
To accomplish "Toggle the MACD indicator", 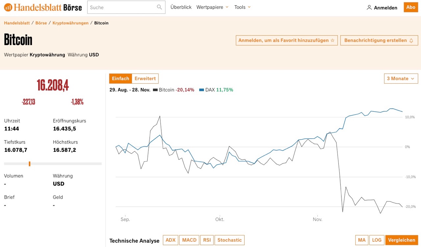I will [x=189, y=240].
